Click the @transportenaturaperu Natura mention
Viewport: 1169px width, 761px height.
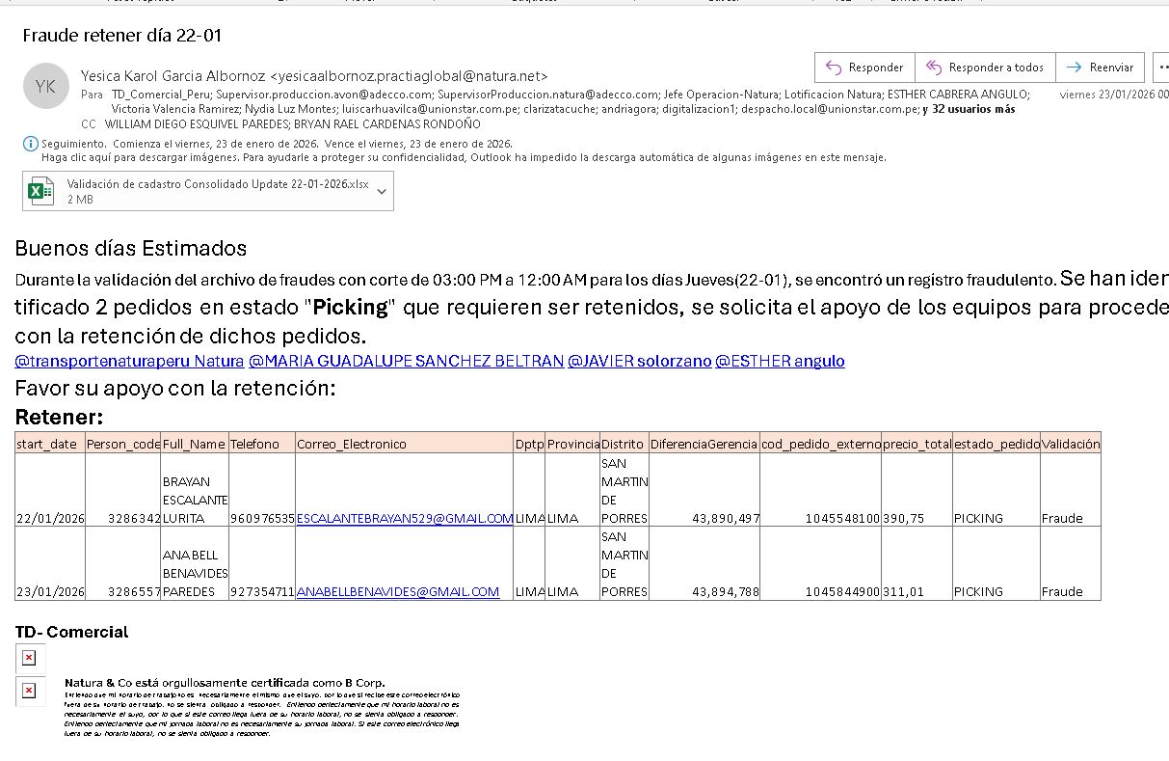pos(129,361)
